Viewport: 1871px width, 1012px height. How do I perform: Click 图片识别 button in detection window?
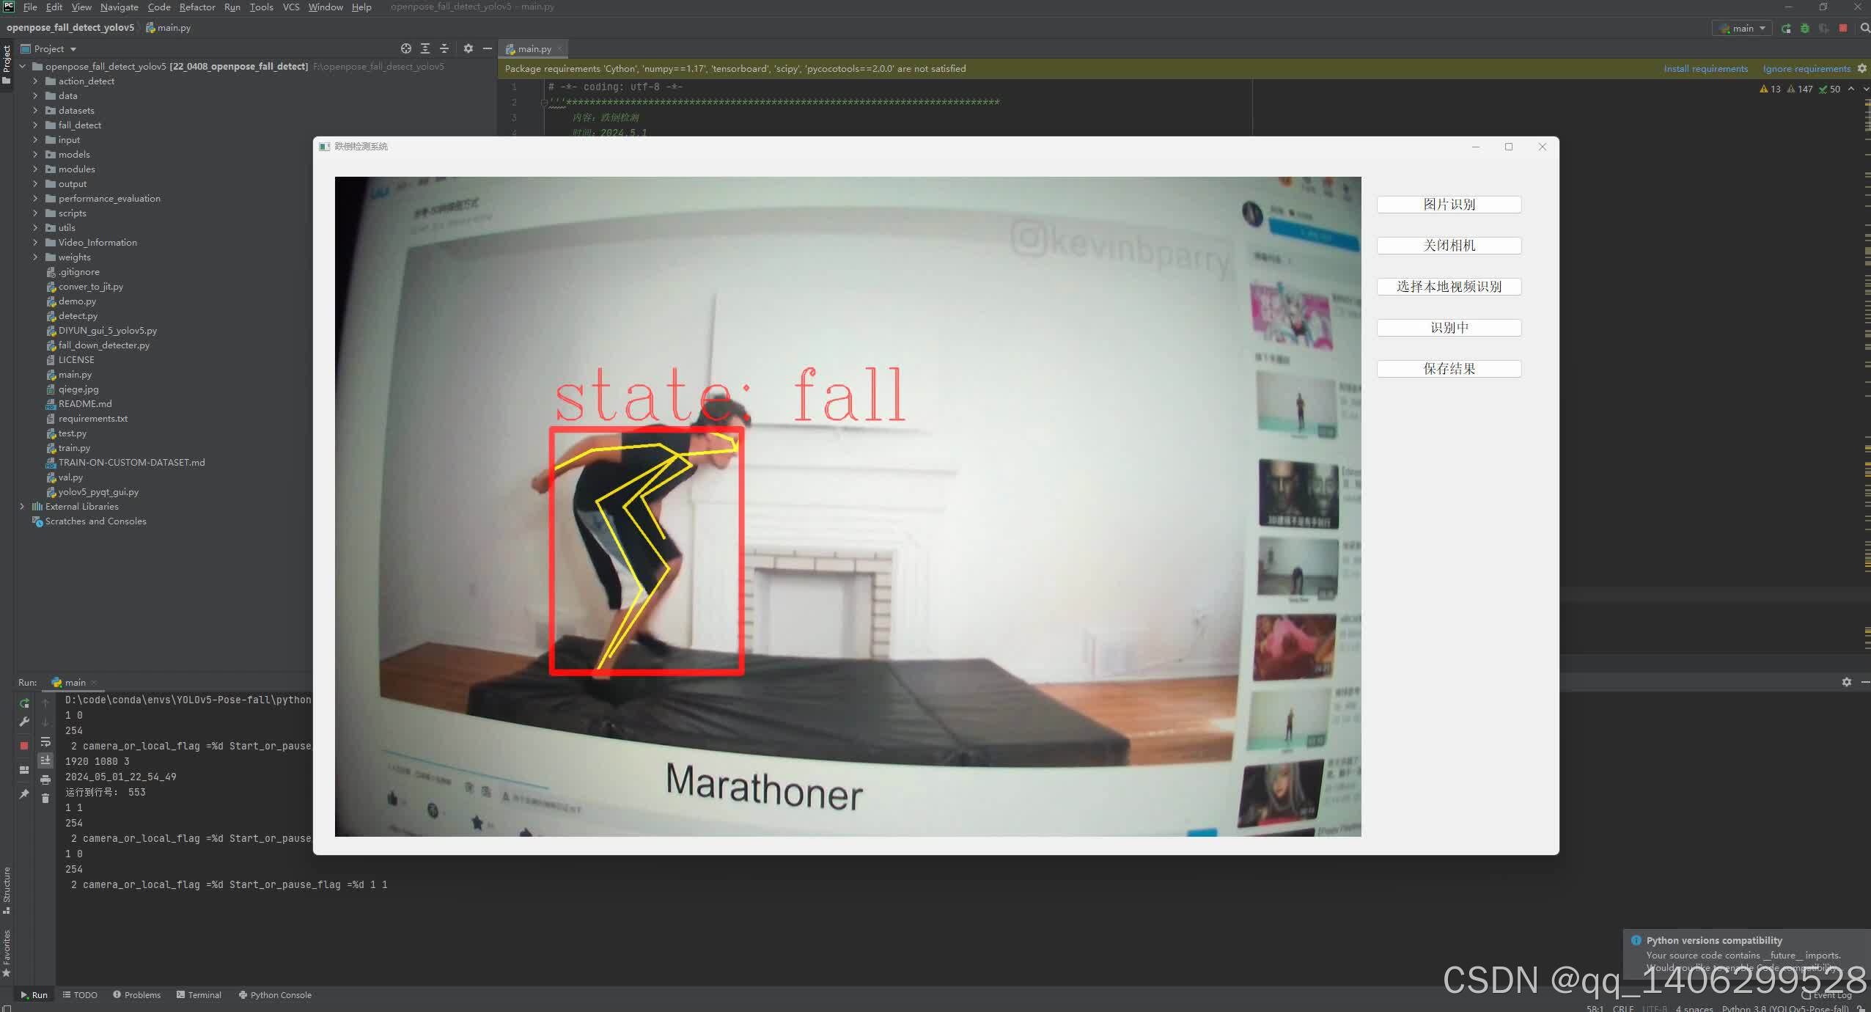tap(1449, 205)
